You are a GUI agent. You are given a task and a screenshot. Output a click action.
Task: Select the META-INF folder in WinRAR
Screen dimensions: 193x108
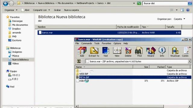point(133,77)
